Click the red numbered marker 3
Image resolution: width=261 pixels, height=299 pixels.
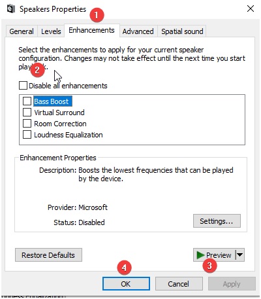click(209, 266)
